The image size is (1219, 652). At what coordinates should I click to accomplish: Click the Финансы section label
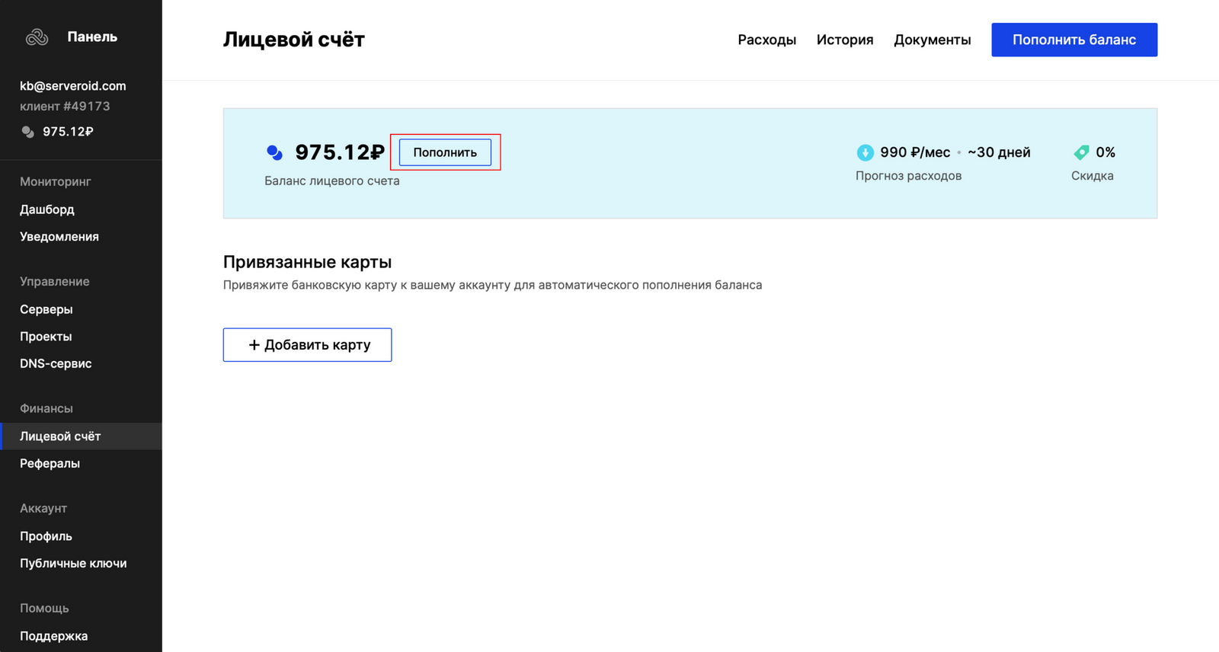[46, 409]
